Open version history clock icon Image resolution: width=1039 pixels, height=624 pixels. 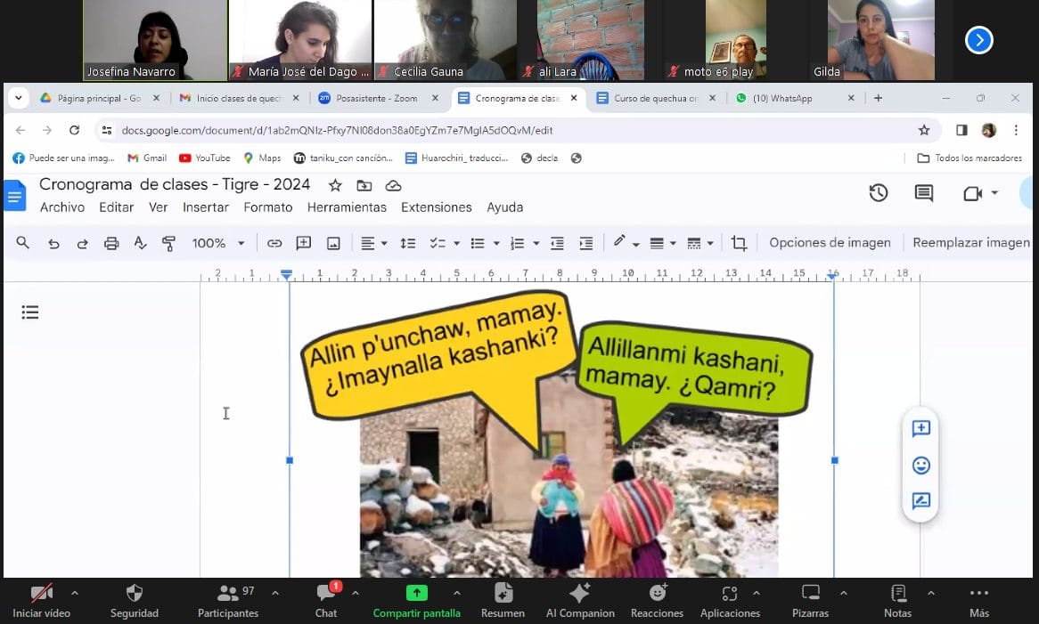point(879,193)
